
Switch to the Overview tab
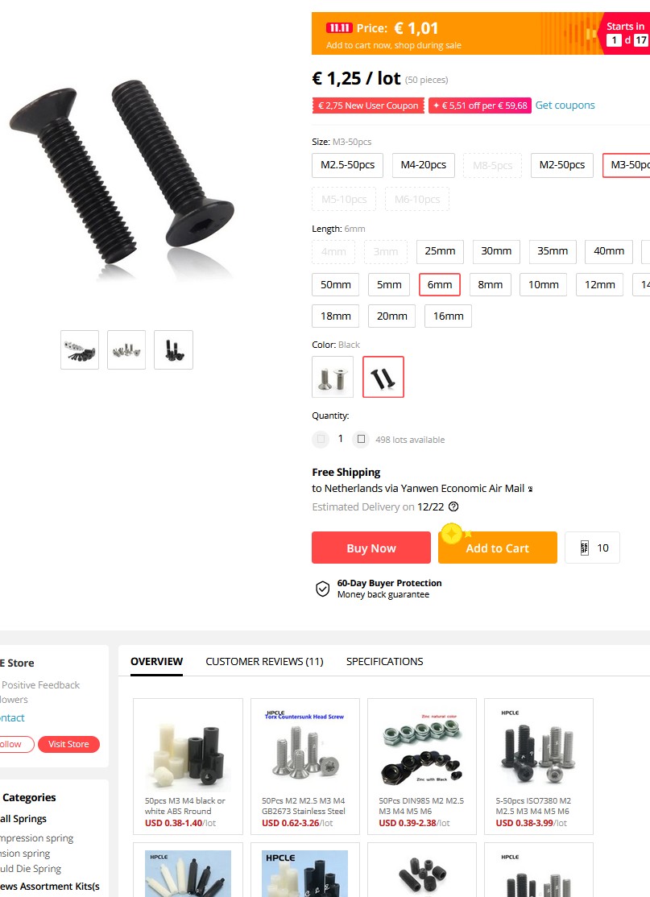(157, 662)
